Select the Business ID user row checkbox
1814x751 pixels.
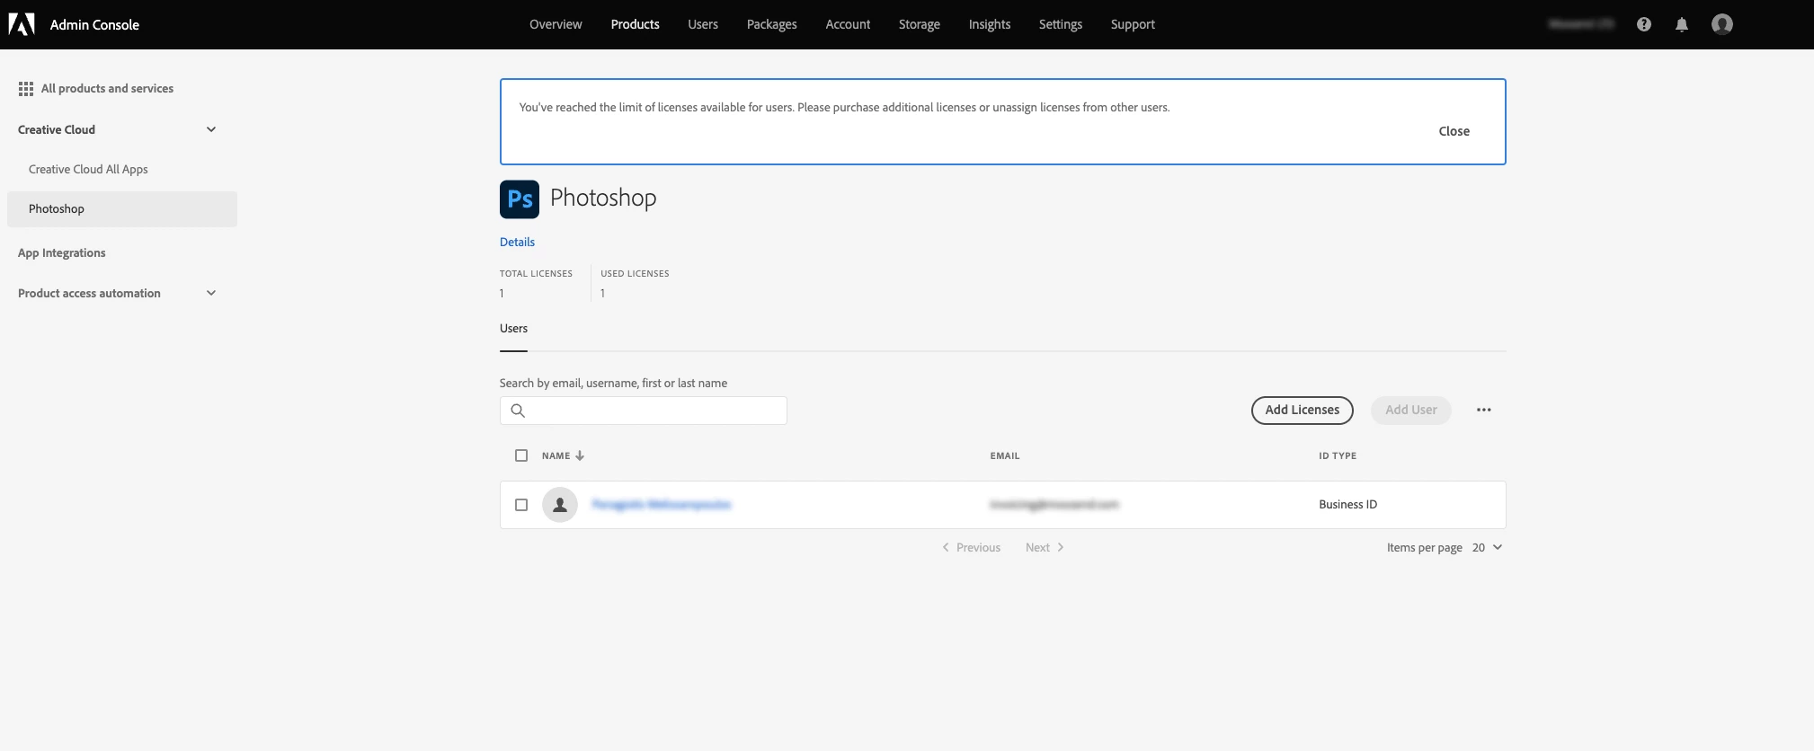click(x=521, y=505)
